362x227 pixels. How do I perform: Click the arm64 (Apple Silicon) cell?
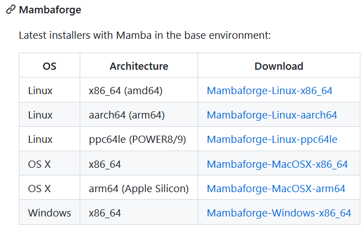coord(138,189)
